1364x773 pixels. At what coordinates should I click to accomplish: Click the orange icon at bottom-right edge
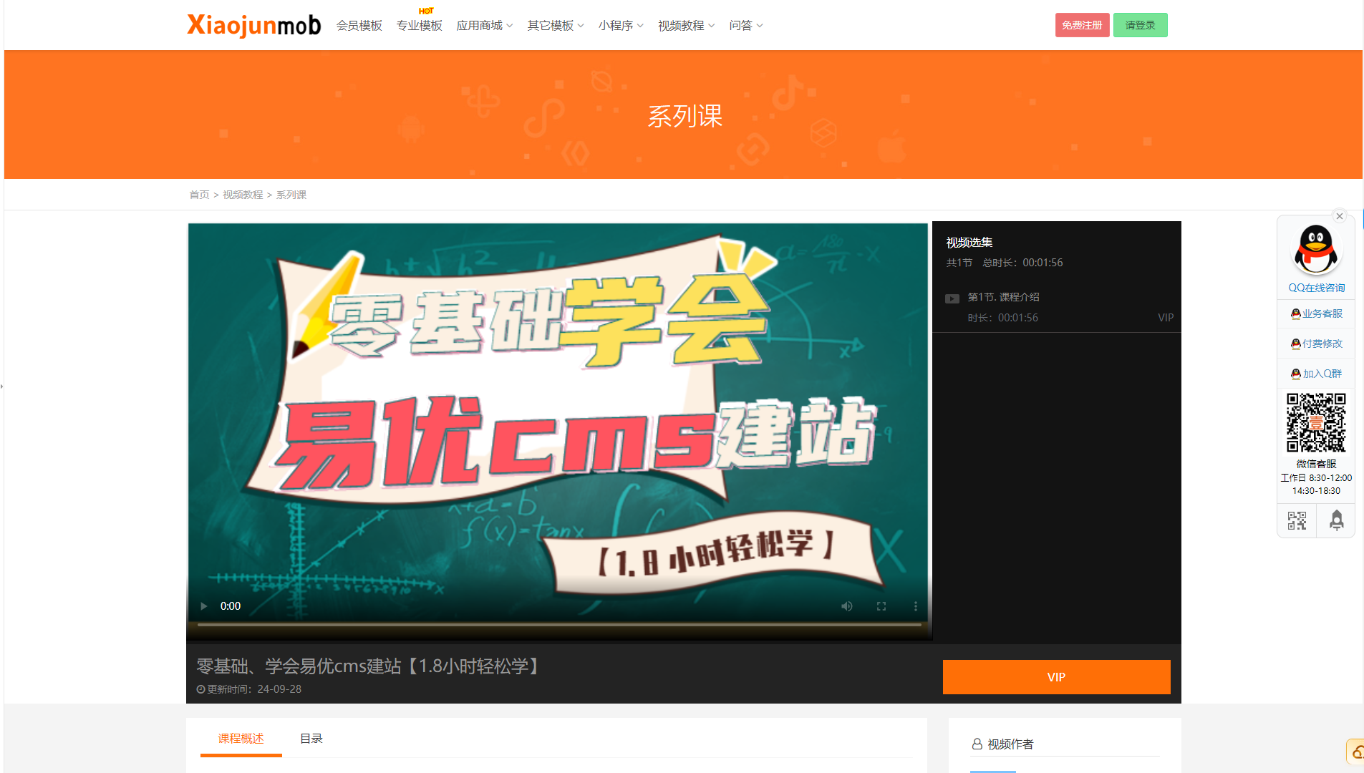coord(1356,752)
